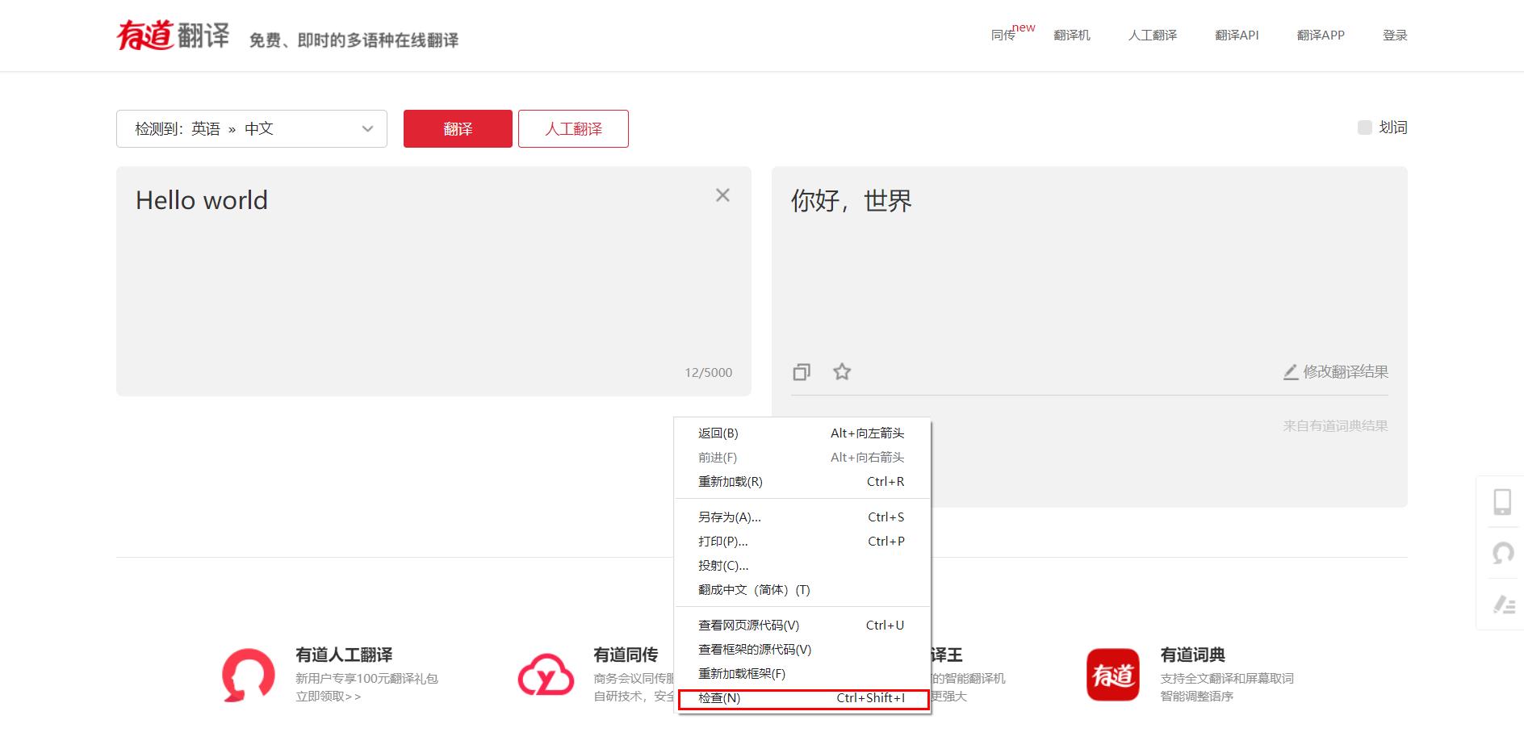This screenshot has width=1524, height=749.
Task: Open the 翻译机 navigation link
Action: click(x=1072, y=36)
